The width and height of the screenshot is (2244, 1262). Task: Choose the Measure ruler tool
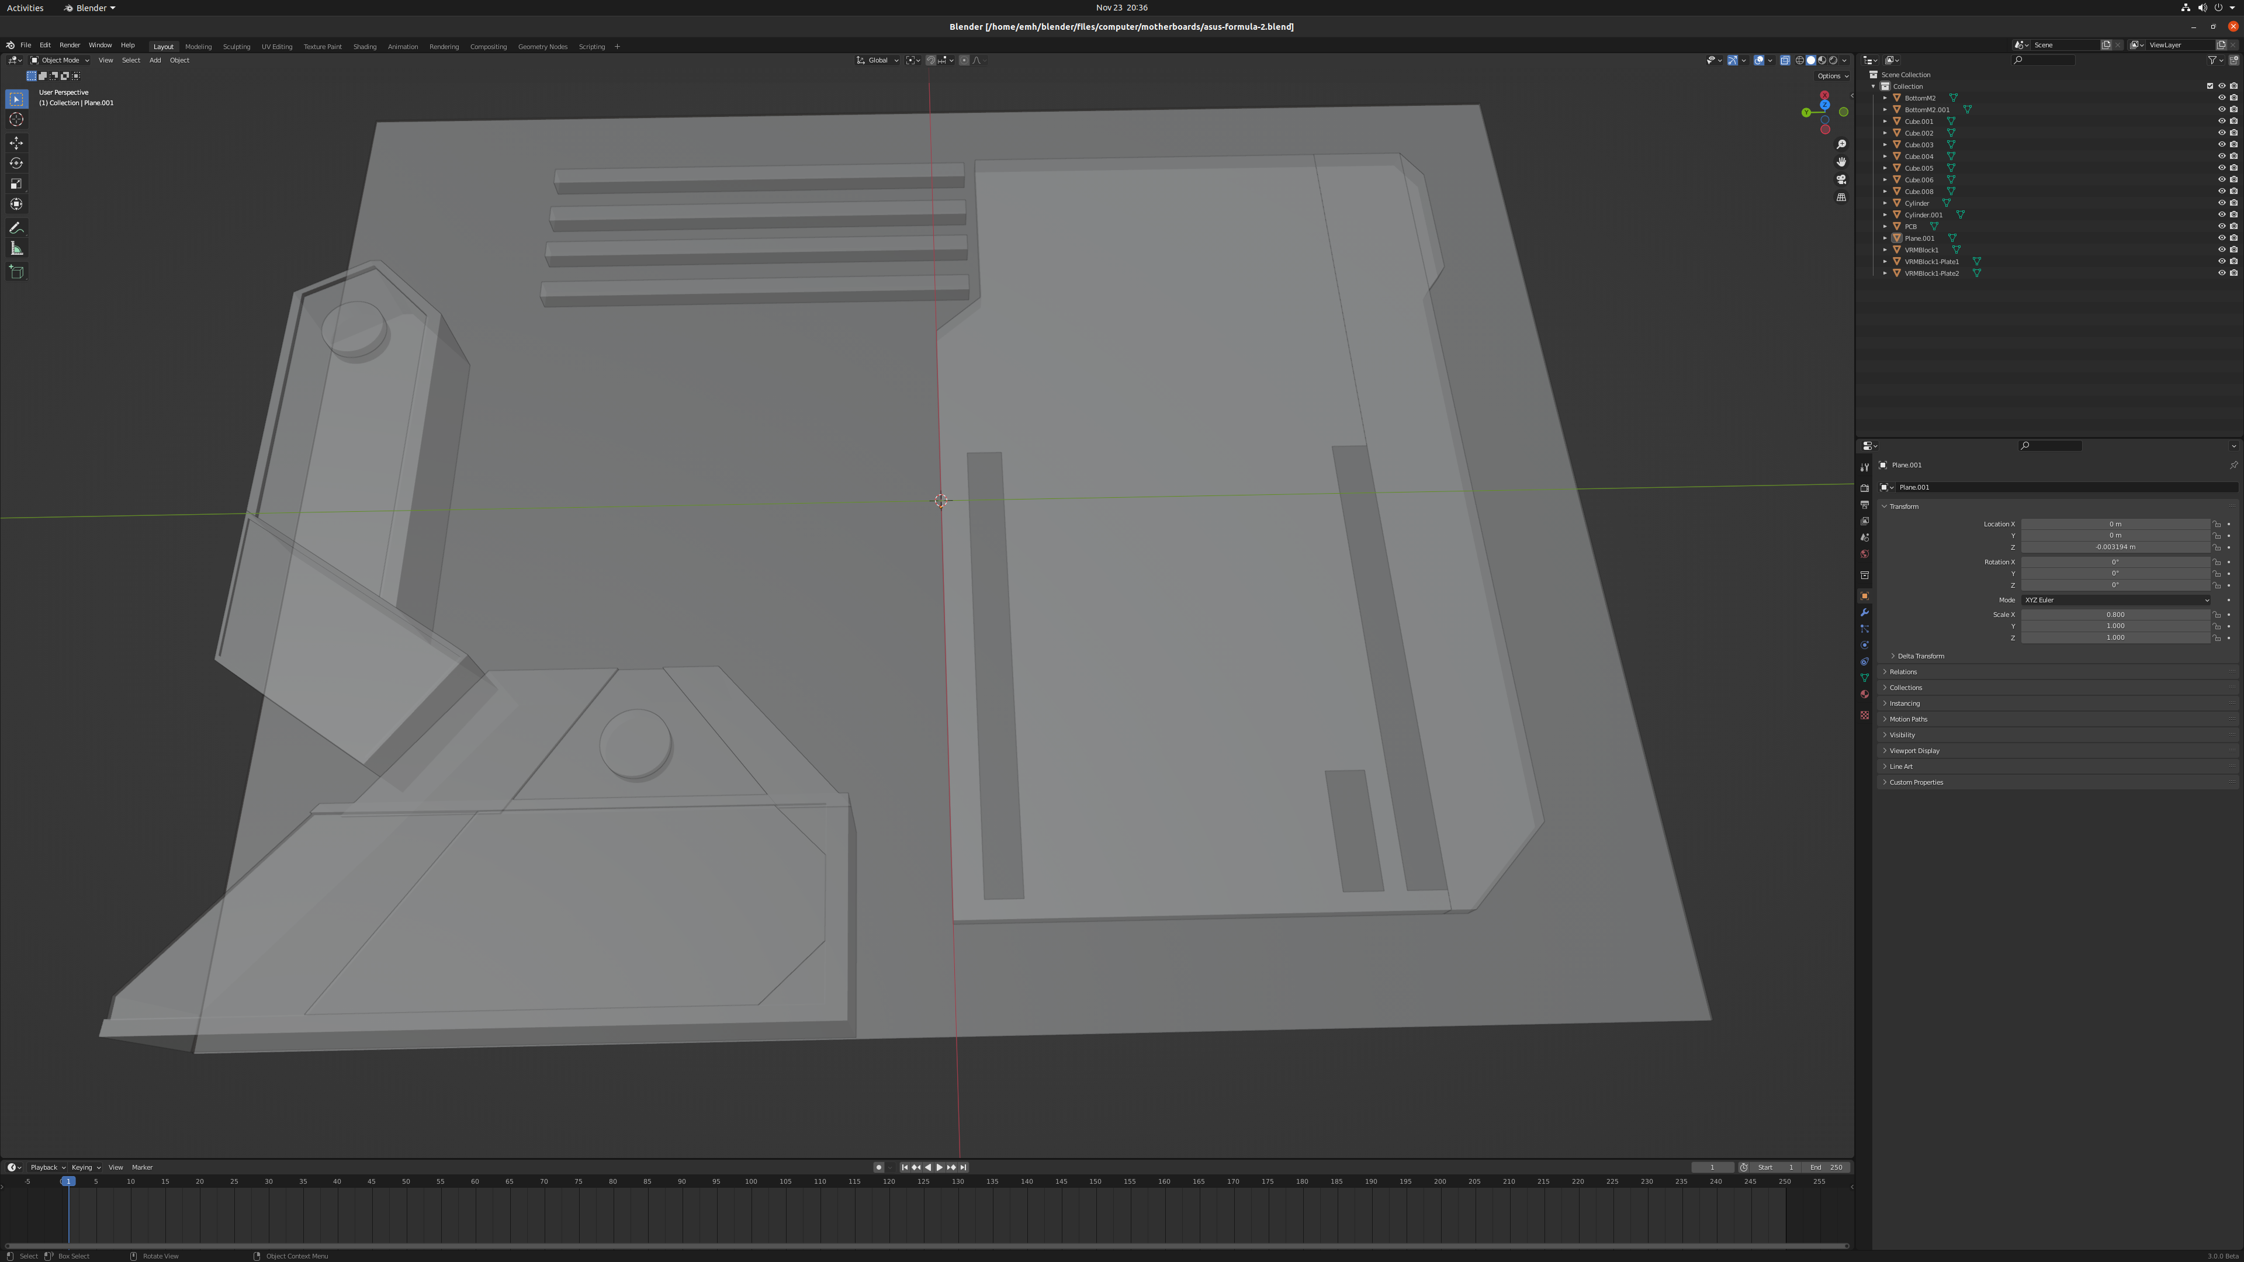point(16,249)
